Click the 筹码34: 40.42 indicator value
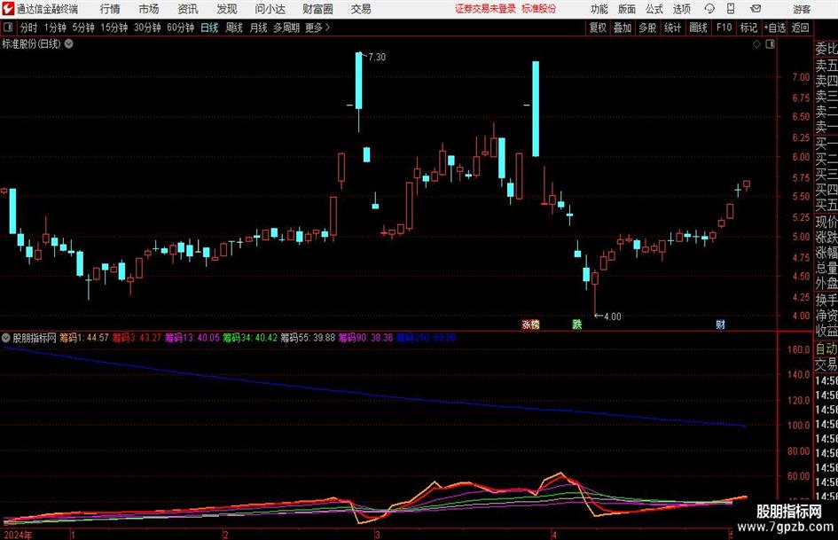The width and height of the screenshot is (838, 540). [250, 337]
